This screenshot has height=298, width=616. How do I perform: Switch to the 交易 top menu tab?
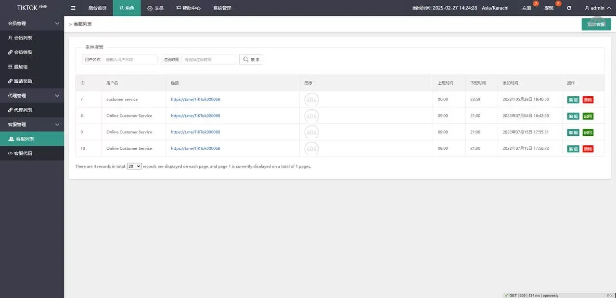tap(155, 8)
